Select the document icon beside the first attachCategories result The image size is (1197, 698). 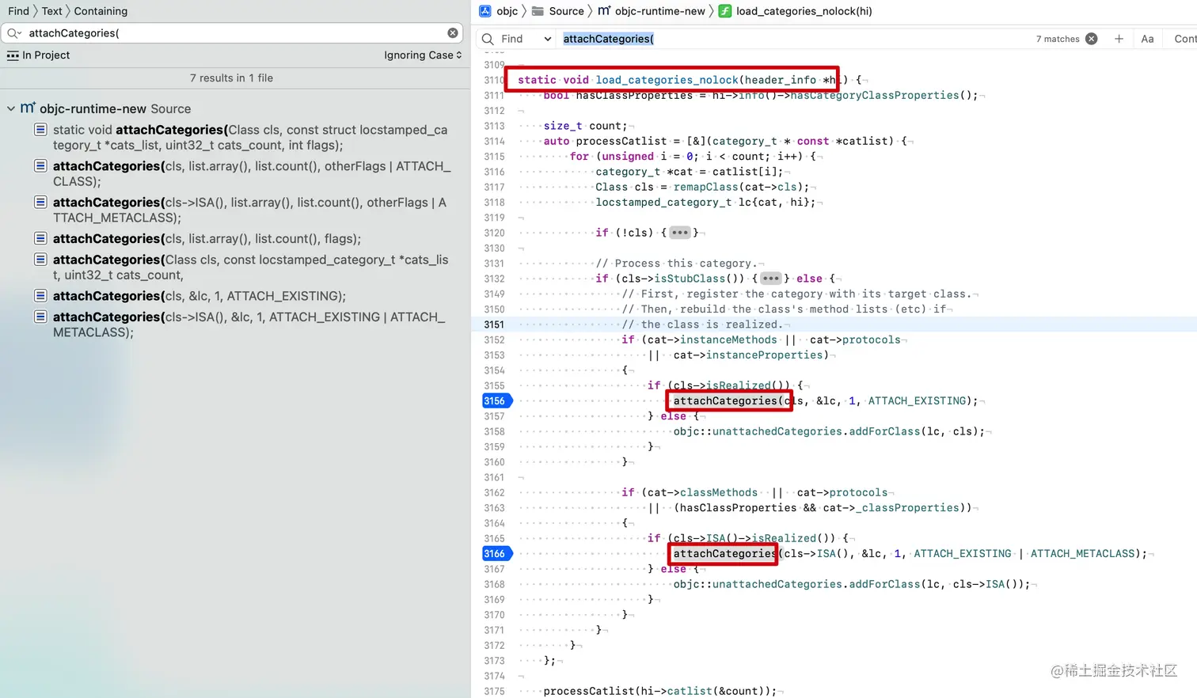coord(40,129)
